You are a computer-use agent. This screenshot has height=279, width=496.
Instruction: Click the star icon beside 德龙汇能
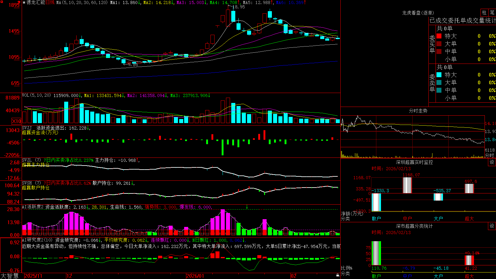pos(24,2)
